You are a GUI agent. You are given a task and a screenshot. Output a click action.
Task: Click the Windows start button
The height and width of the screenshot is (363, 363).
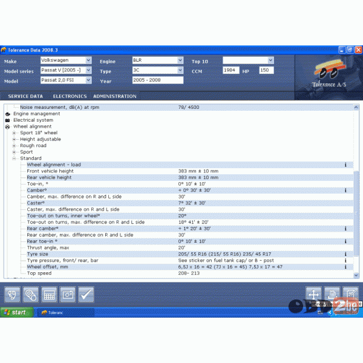coord(17,312)
